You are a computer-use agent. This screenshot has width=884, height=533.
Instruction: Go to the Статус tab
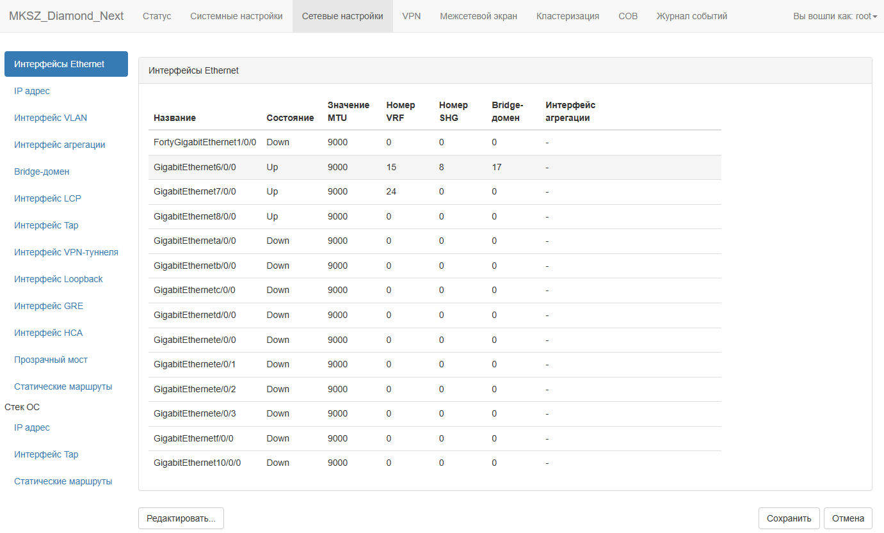(x=157, y=16)
